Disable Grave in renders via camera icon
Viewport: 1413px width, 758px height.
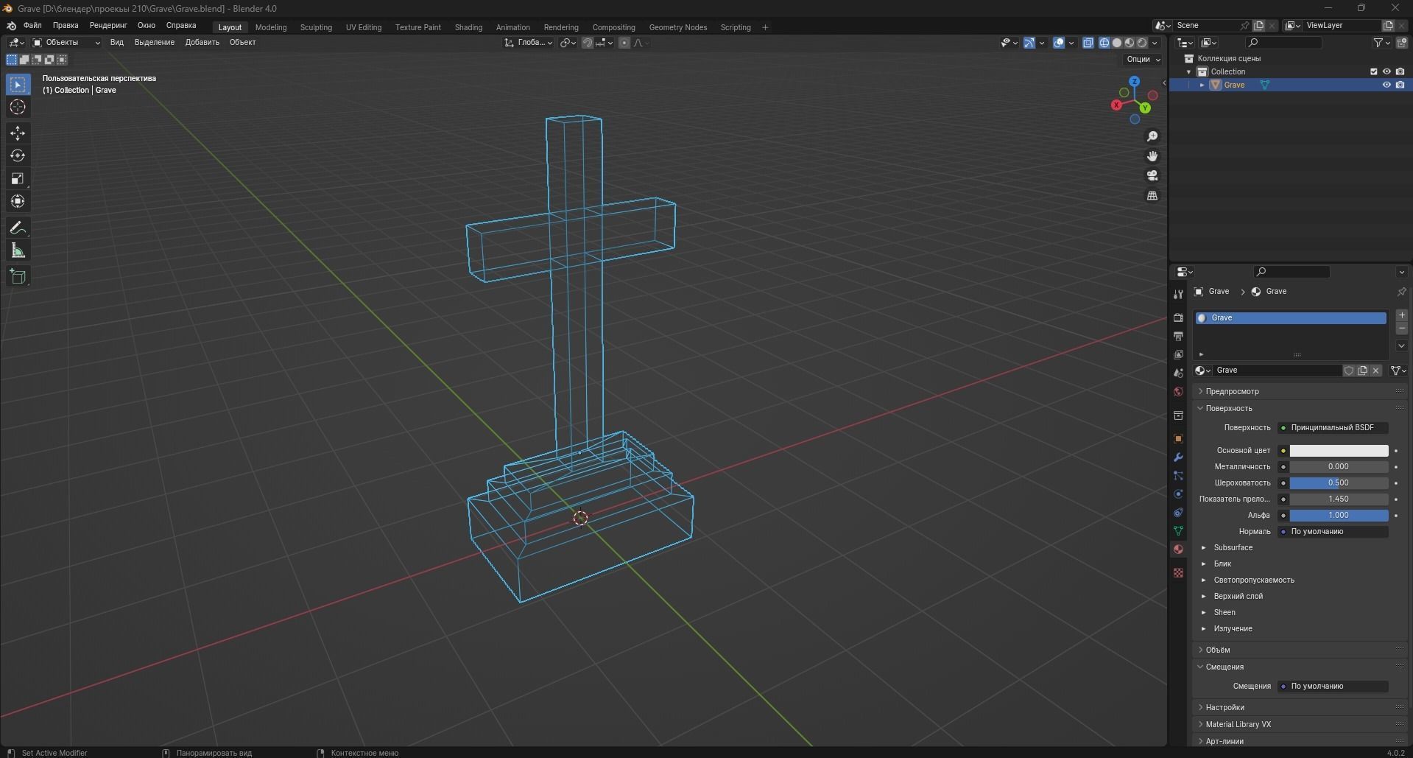coord(1400,85)
